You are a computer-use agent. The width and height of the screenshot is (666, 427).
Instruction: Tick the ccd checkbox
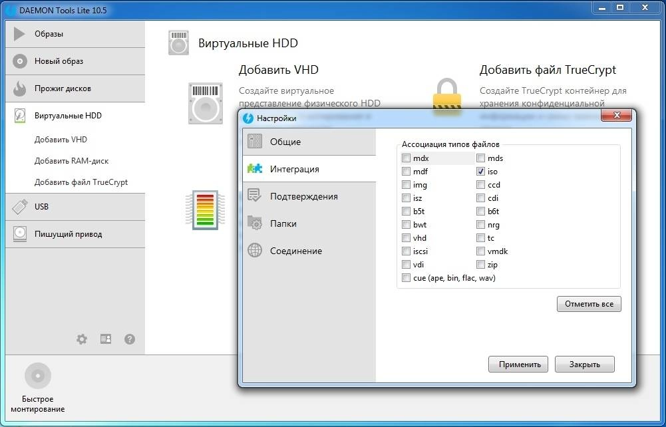[480, 185]
